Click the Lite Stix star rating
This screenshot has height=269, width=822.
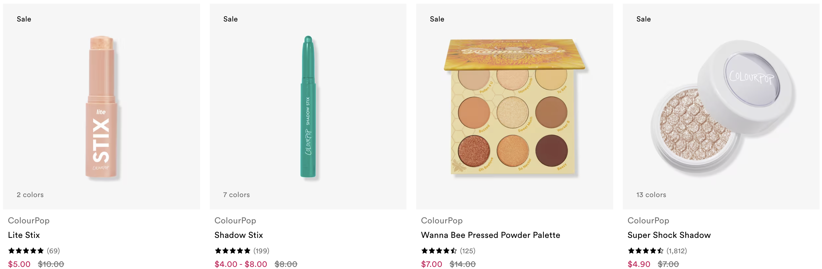pos(26,251)
